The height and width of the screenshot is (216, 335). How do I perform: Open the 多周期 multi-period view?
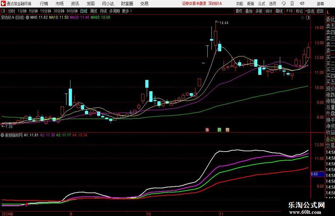(x=115, y=11)
